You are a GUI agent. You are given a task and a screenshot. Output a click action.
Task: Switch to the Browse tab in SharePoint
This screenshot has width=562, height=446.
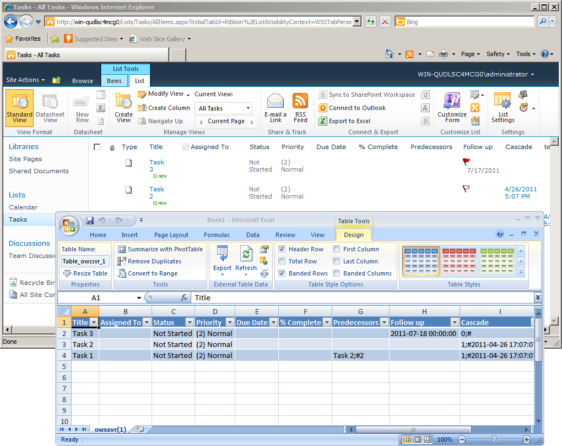(x=83, y=81)
